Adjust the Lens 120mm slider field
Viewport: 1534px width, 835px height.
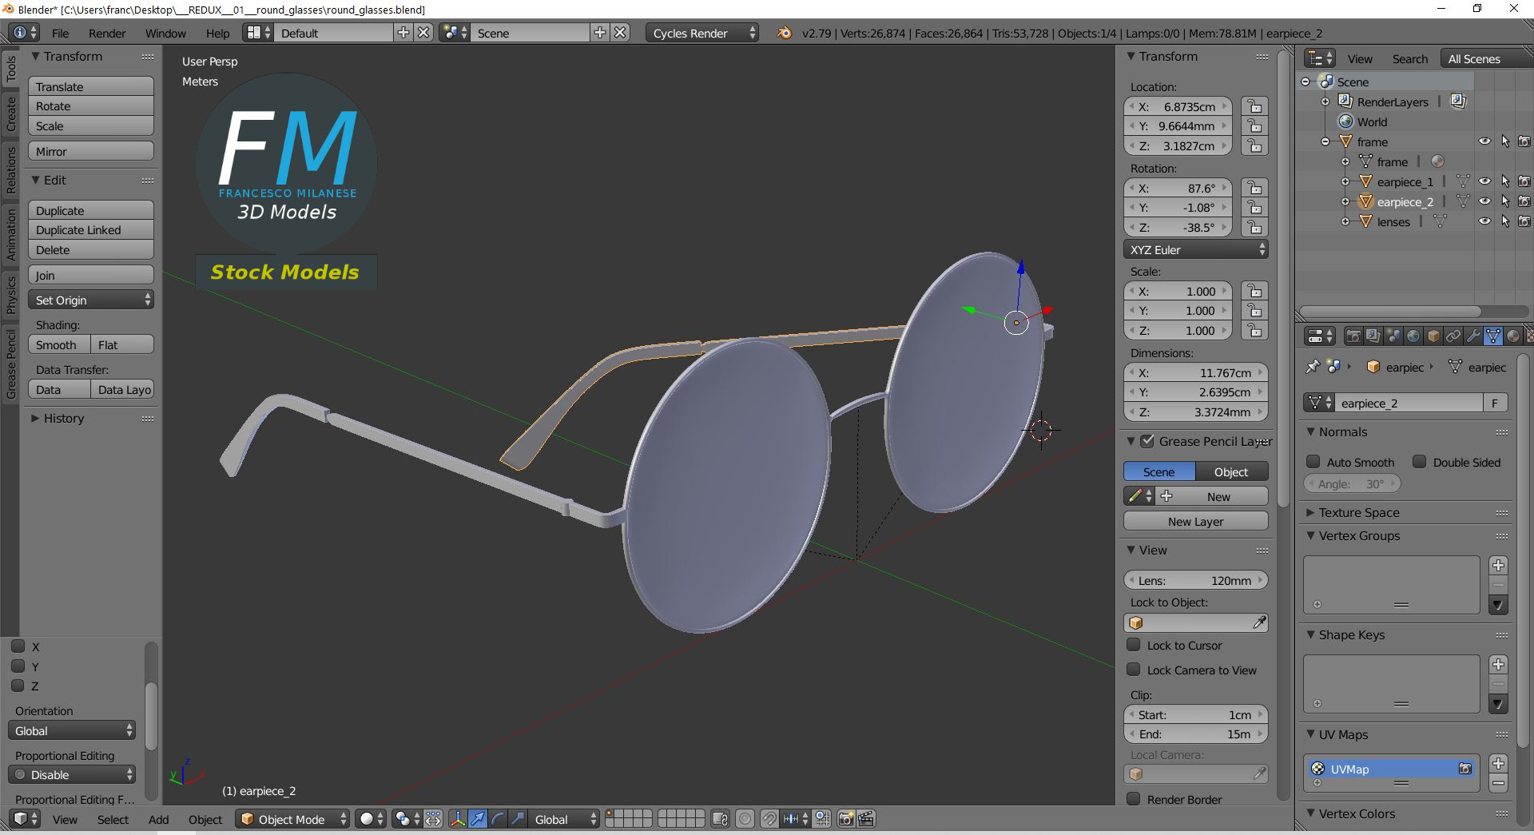click(x=1195, y=580)
